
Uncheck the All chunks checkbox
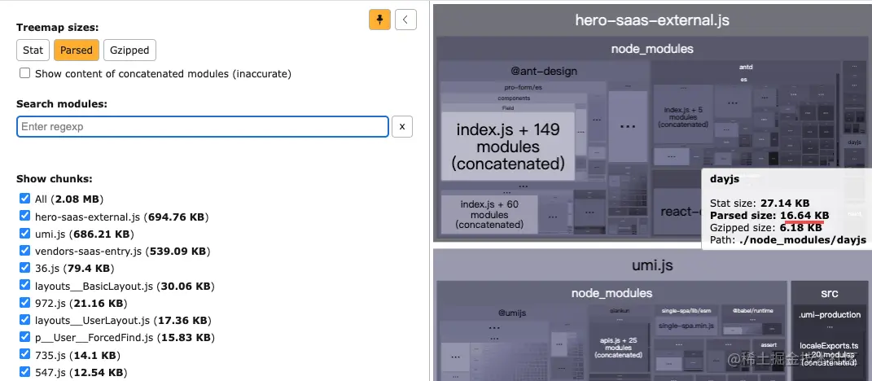(24, 199)
